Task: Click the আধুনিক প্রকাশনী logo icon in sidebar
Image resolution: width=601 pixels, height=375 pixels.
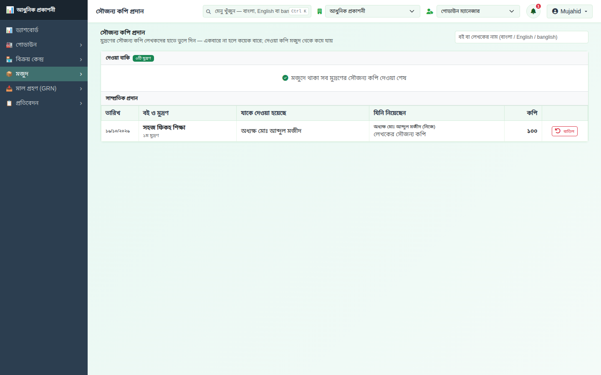Action: coord(10,10)
